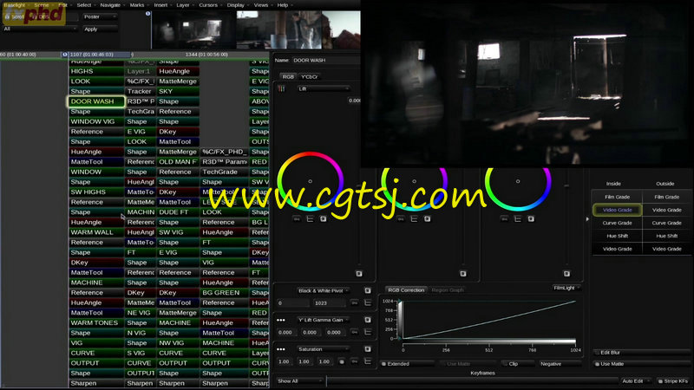The image size is (694, 390).
Task: Click the Apply button
Action: 100,29
